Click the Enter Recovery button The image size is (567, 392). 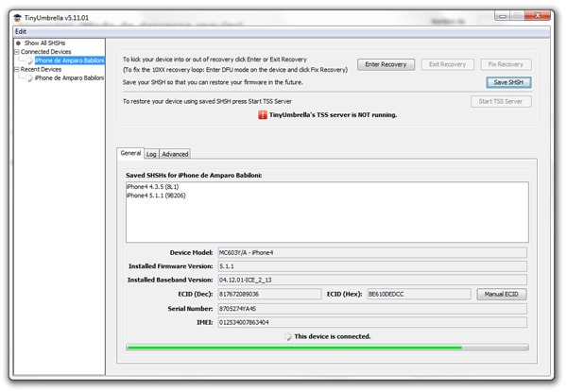coord(386,64)
